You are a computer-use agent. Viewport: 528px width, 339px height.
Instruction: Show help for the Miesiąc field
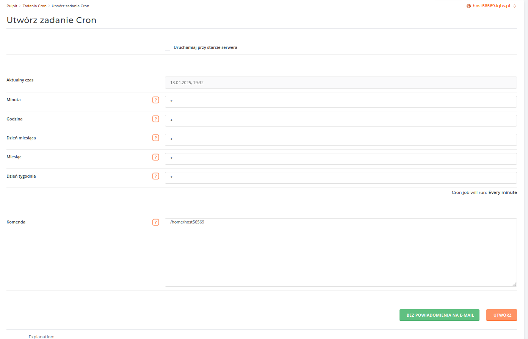[x=155, y=157]
